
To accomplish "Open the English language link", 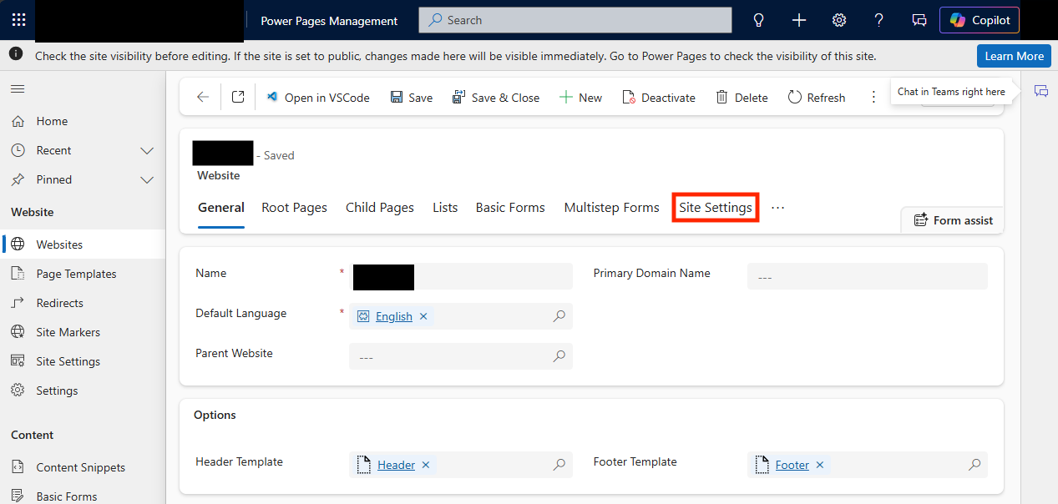I will click(394, 316).
